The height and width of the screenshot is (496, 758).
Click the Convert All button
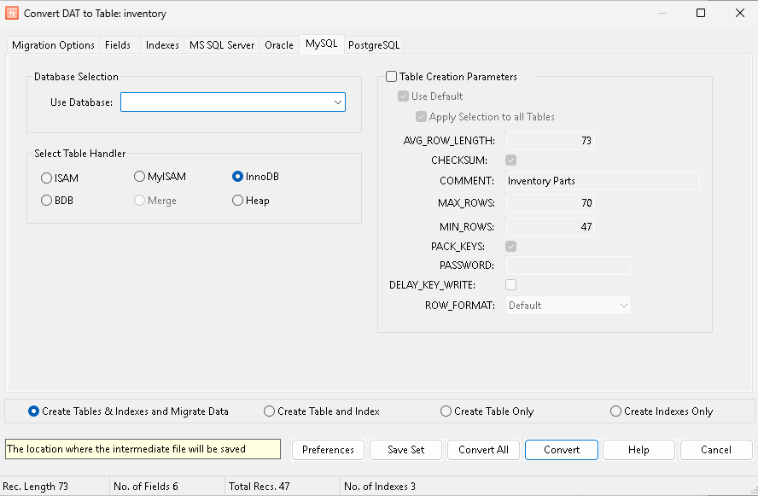(483, 450)
